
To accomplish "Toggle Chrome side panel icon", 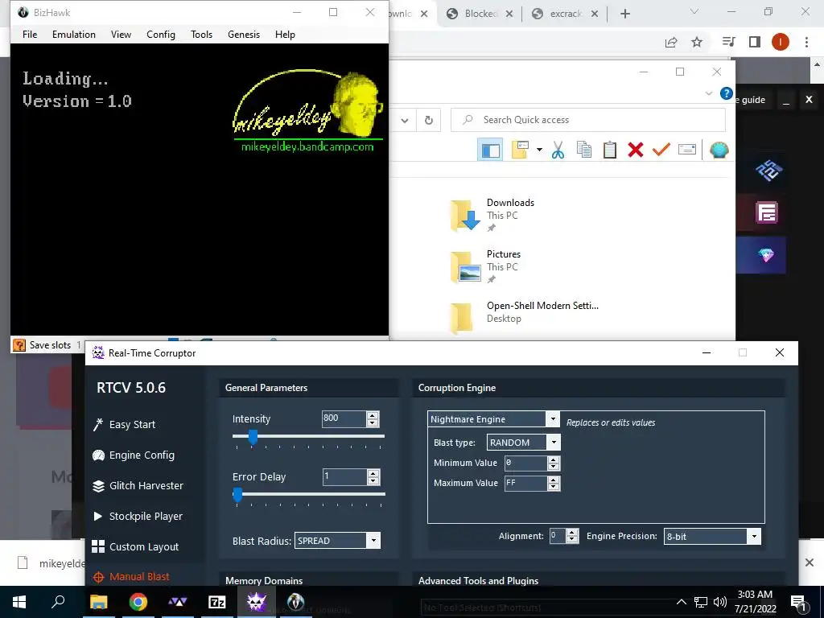I will [755, 42].
